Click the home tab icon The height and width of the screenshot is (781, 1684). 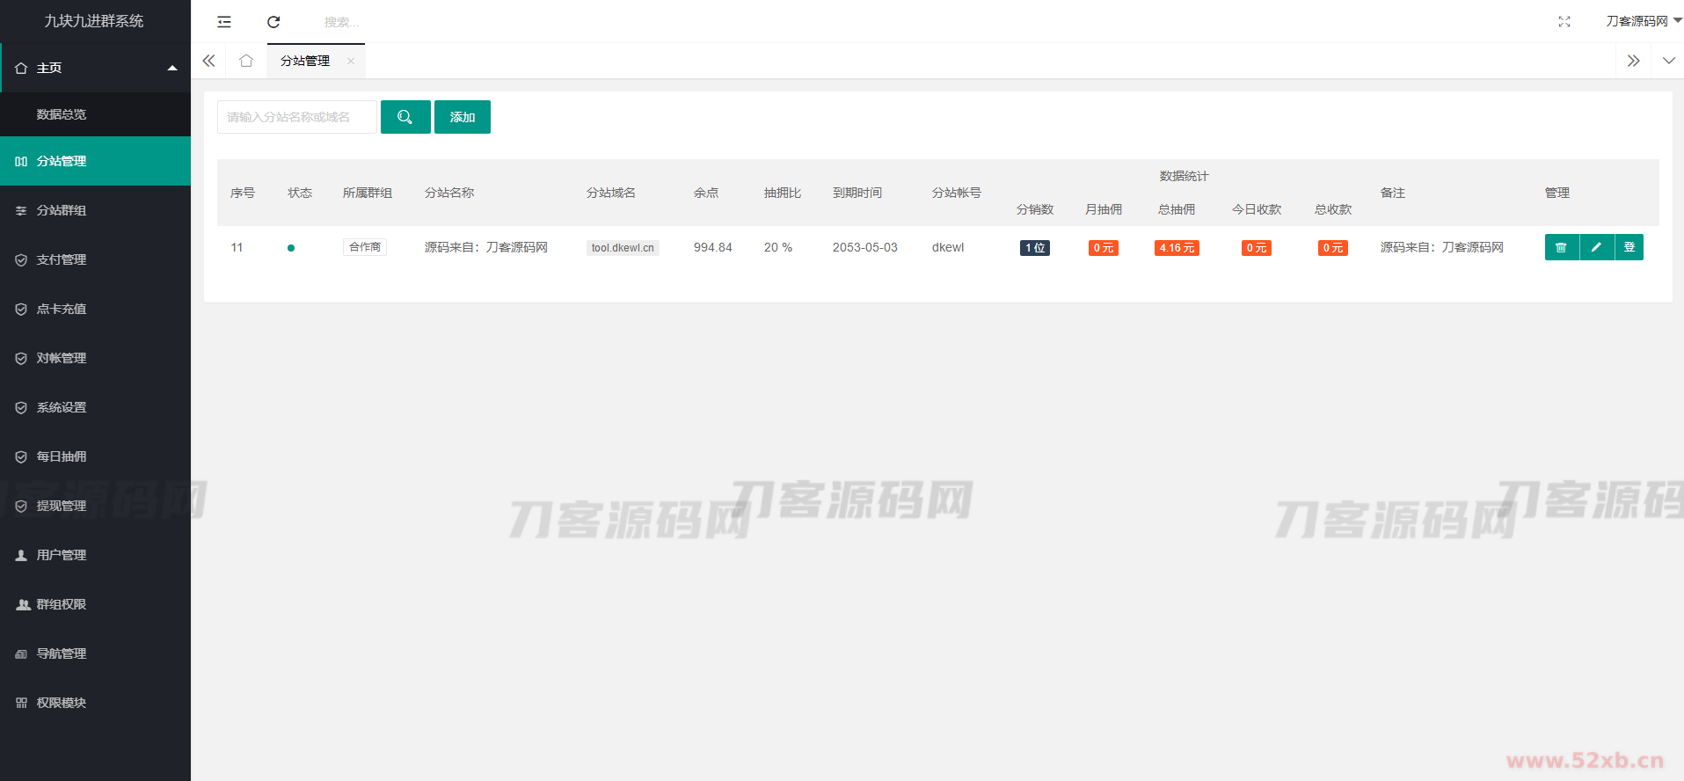point(246,61)
